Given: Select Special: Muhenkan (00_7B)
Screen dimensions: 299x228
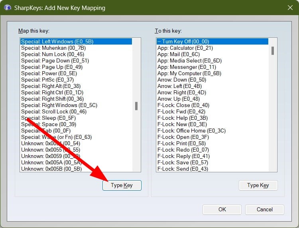Looking at the screenshot, I should click(76, 48).
